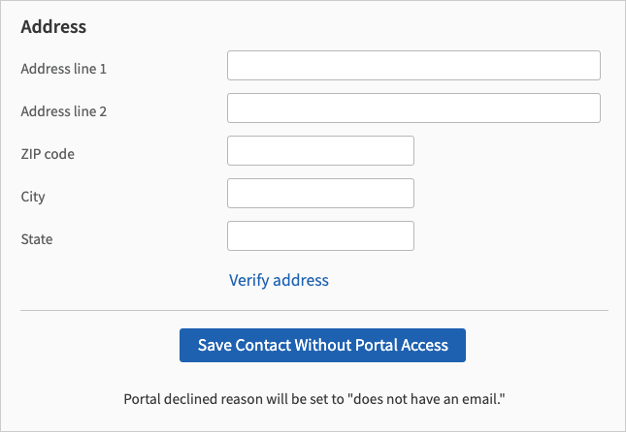This screenshot has width=626, height=432.
Task: Click the Verify address link
Action: pos(279,280)
